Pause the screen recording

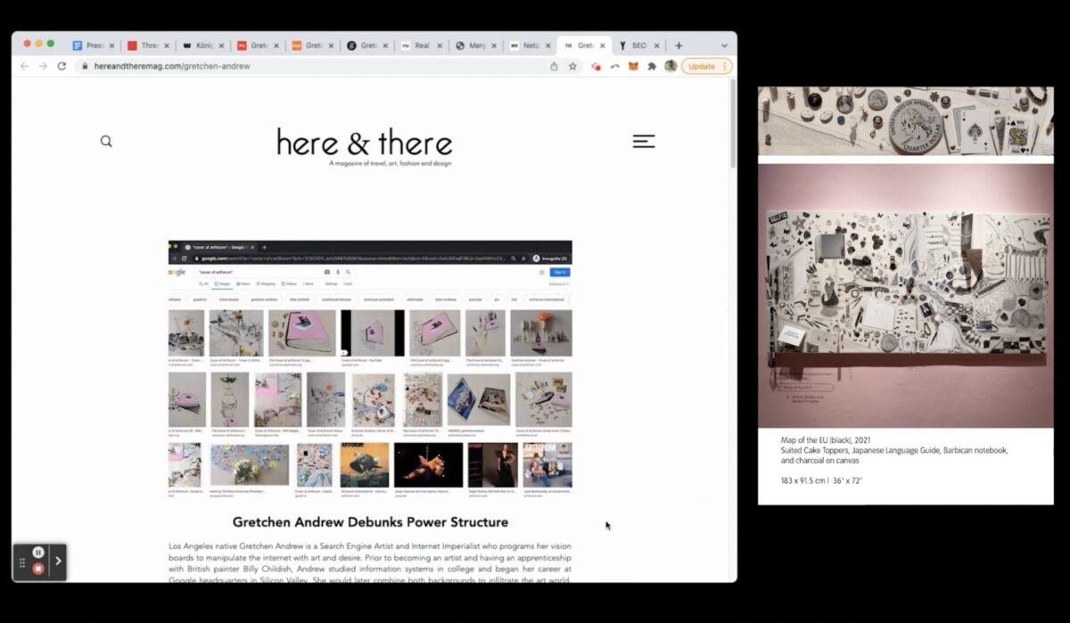click(38, 553)
